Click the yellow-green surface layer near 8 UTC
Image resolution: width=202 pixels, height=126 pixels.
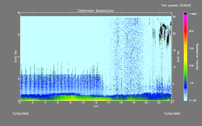[x=72, y=98]
